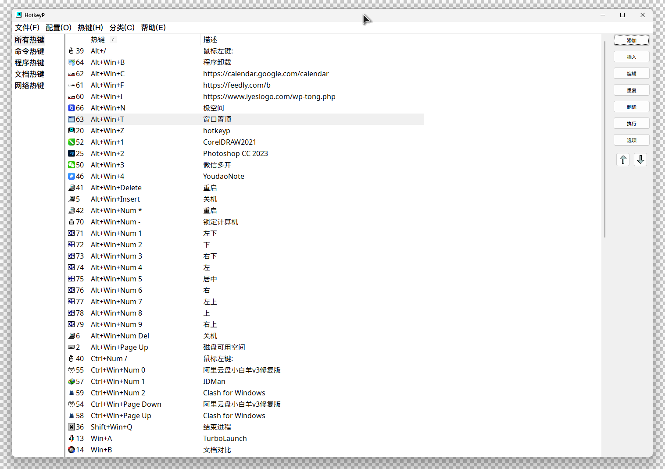This screenshot has width=665, height=469.
Task: Select the 网络热键 category
Action: [29, 85]
